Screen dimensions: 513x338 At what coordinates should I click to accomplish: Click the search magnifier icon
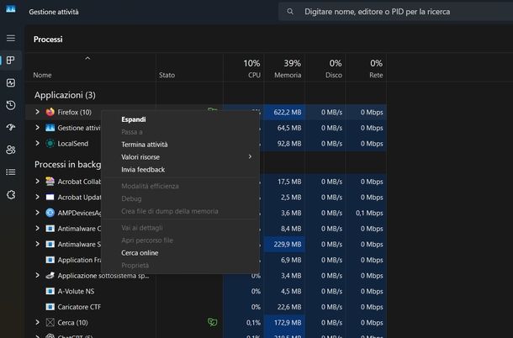[x=290, y=12]
